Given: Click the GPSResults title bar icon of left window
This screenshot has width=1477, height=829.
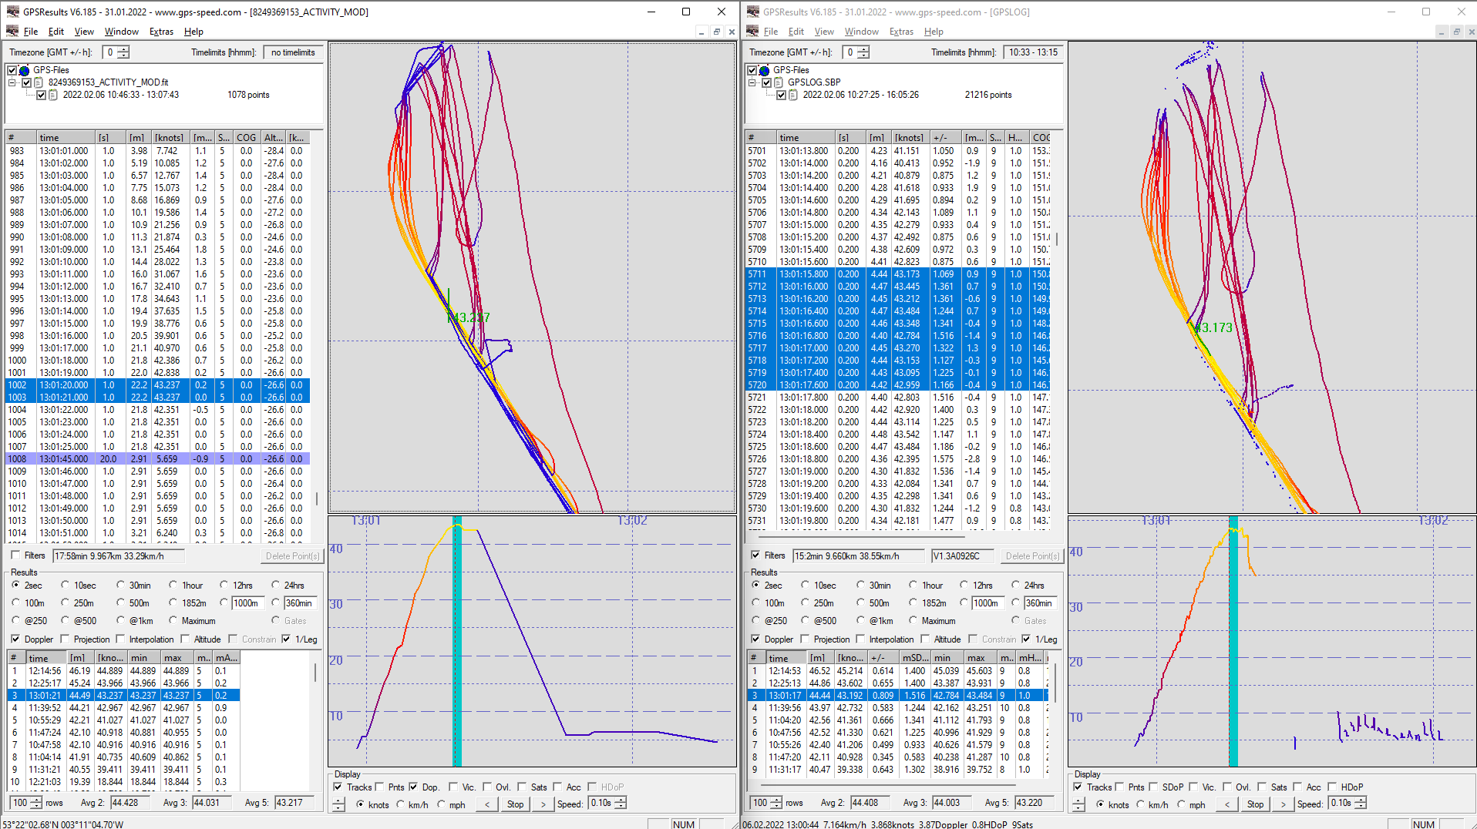Looking at the screenshot, I should point(12,12).
